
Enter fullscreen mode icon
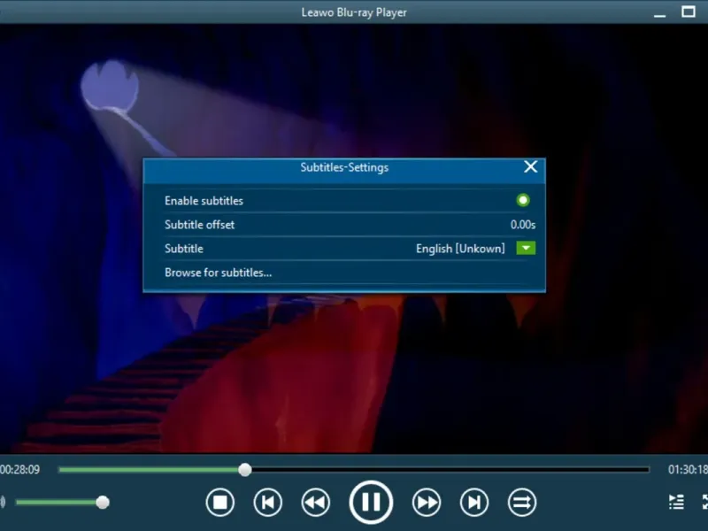[704, 502]
